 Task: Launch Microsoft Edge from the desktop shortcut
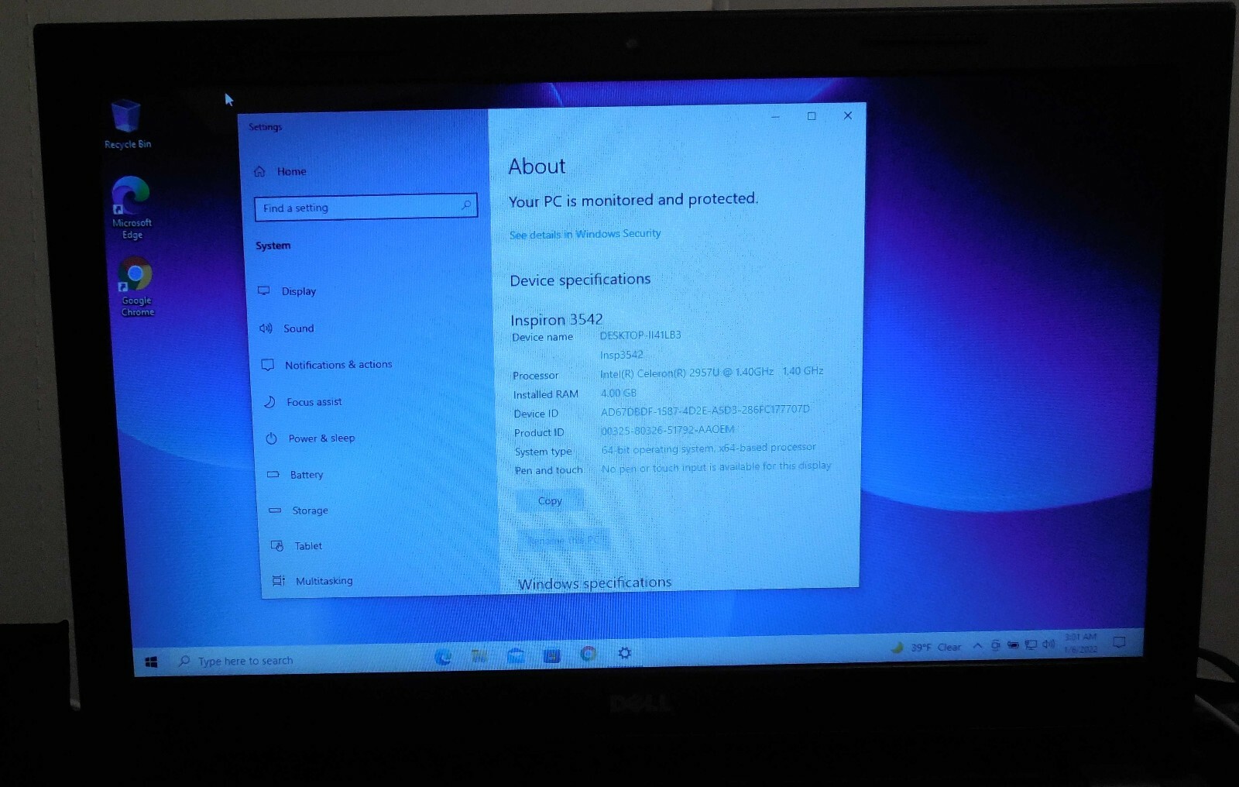pyautogui.click(x=131, y=208)
